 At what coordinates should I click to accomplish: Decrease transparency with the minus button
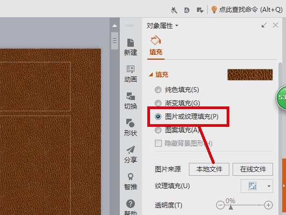(x=220, y=205)
